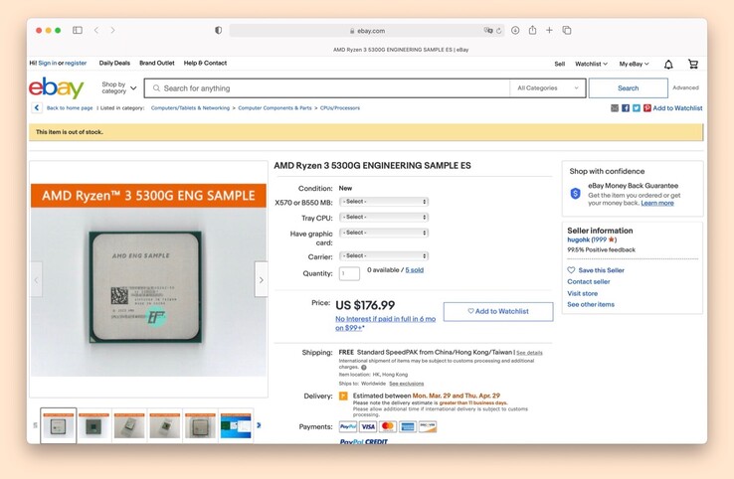Open Shop by category dropdown
The width and height of the screenshot is (734, 479).
(x=119, y=87)
